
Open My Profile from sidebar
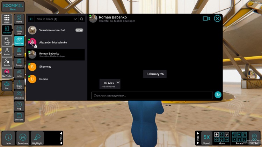[7, 73]
